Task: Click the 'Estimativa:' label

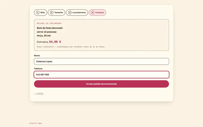Action: coord(43,42)
